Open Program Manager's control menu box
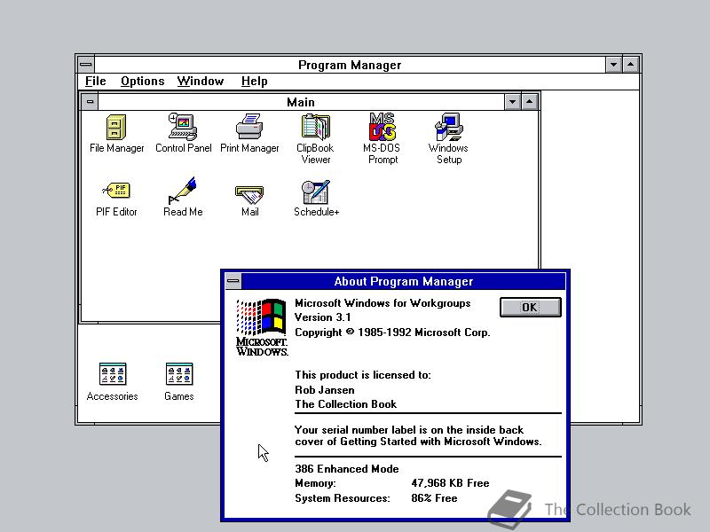The image size is (710, 532). pos(85,64)
